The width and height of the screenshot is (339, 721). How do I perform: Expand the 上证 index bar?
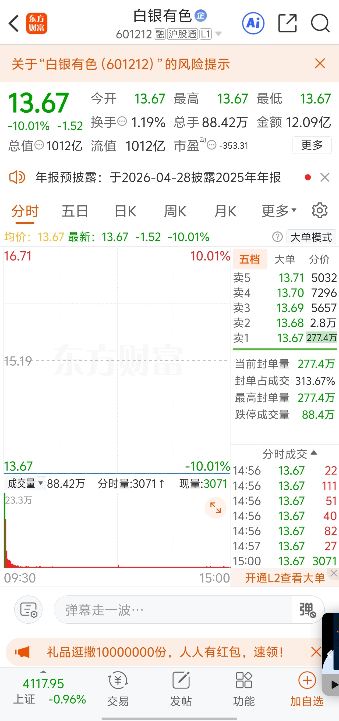43,672
